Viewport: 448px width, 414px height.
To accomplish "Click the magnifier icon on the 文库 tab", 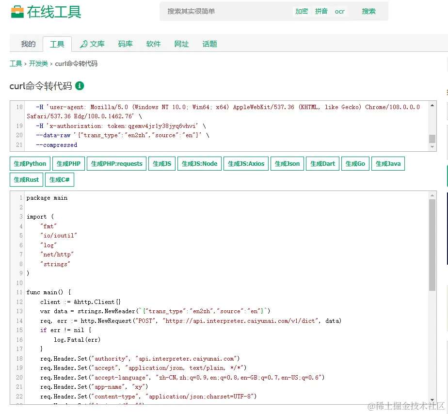I will click(x=83, y=44).
